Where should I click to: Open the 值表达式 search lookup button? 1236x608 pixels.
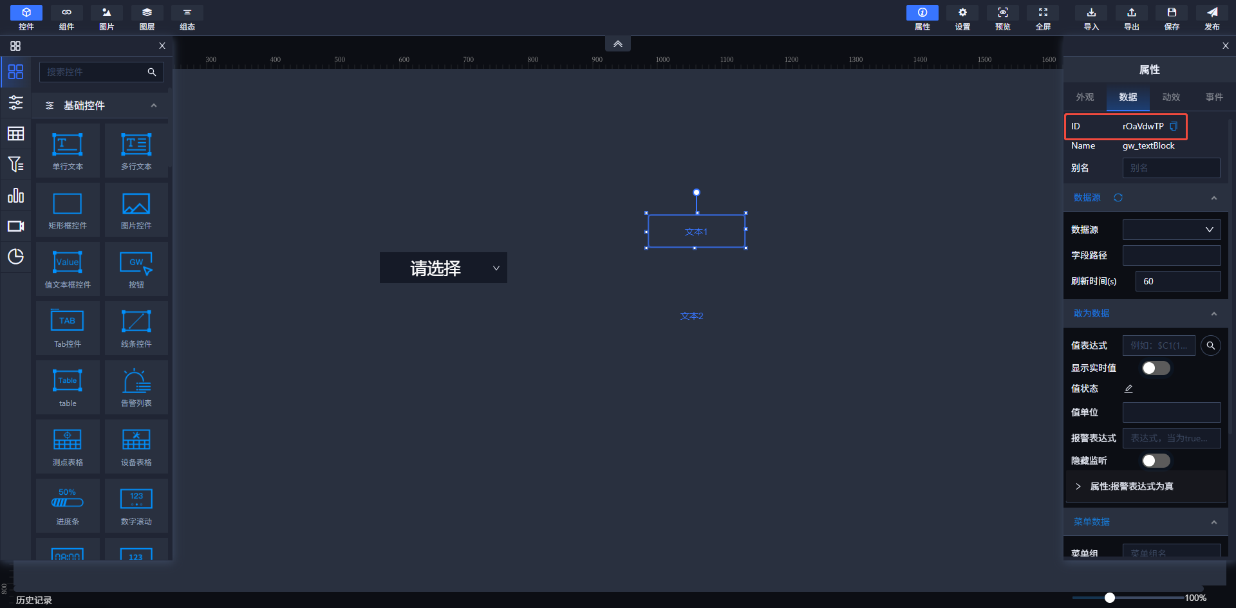(1211, 345)
